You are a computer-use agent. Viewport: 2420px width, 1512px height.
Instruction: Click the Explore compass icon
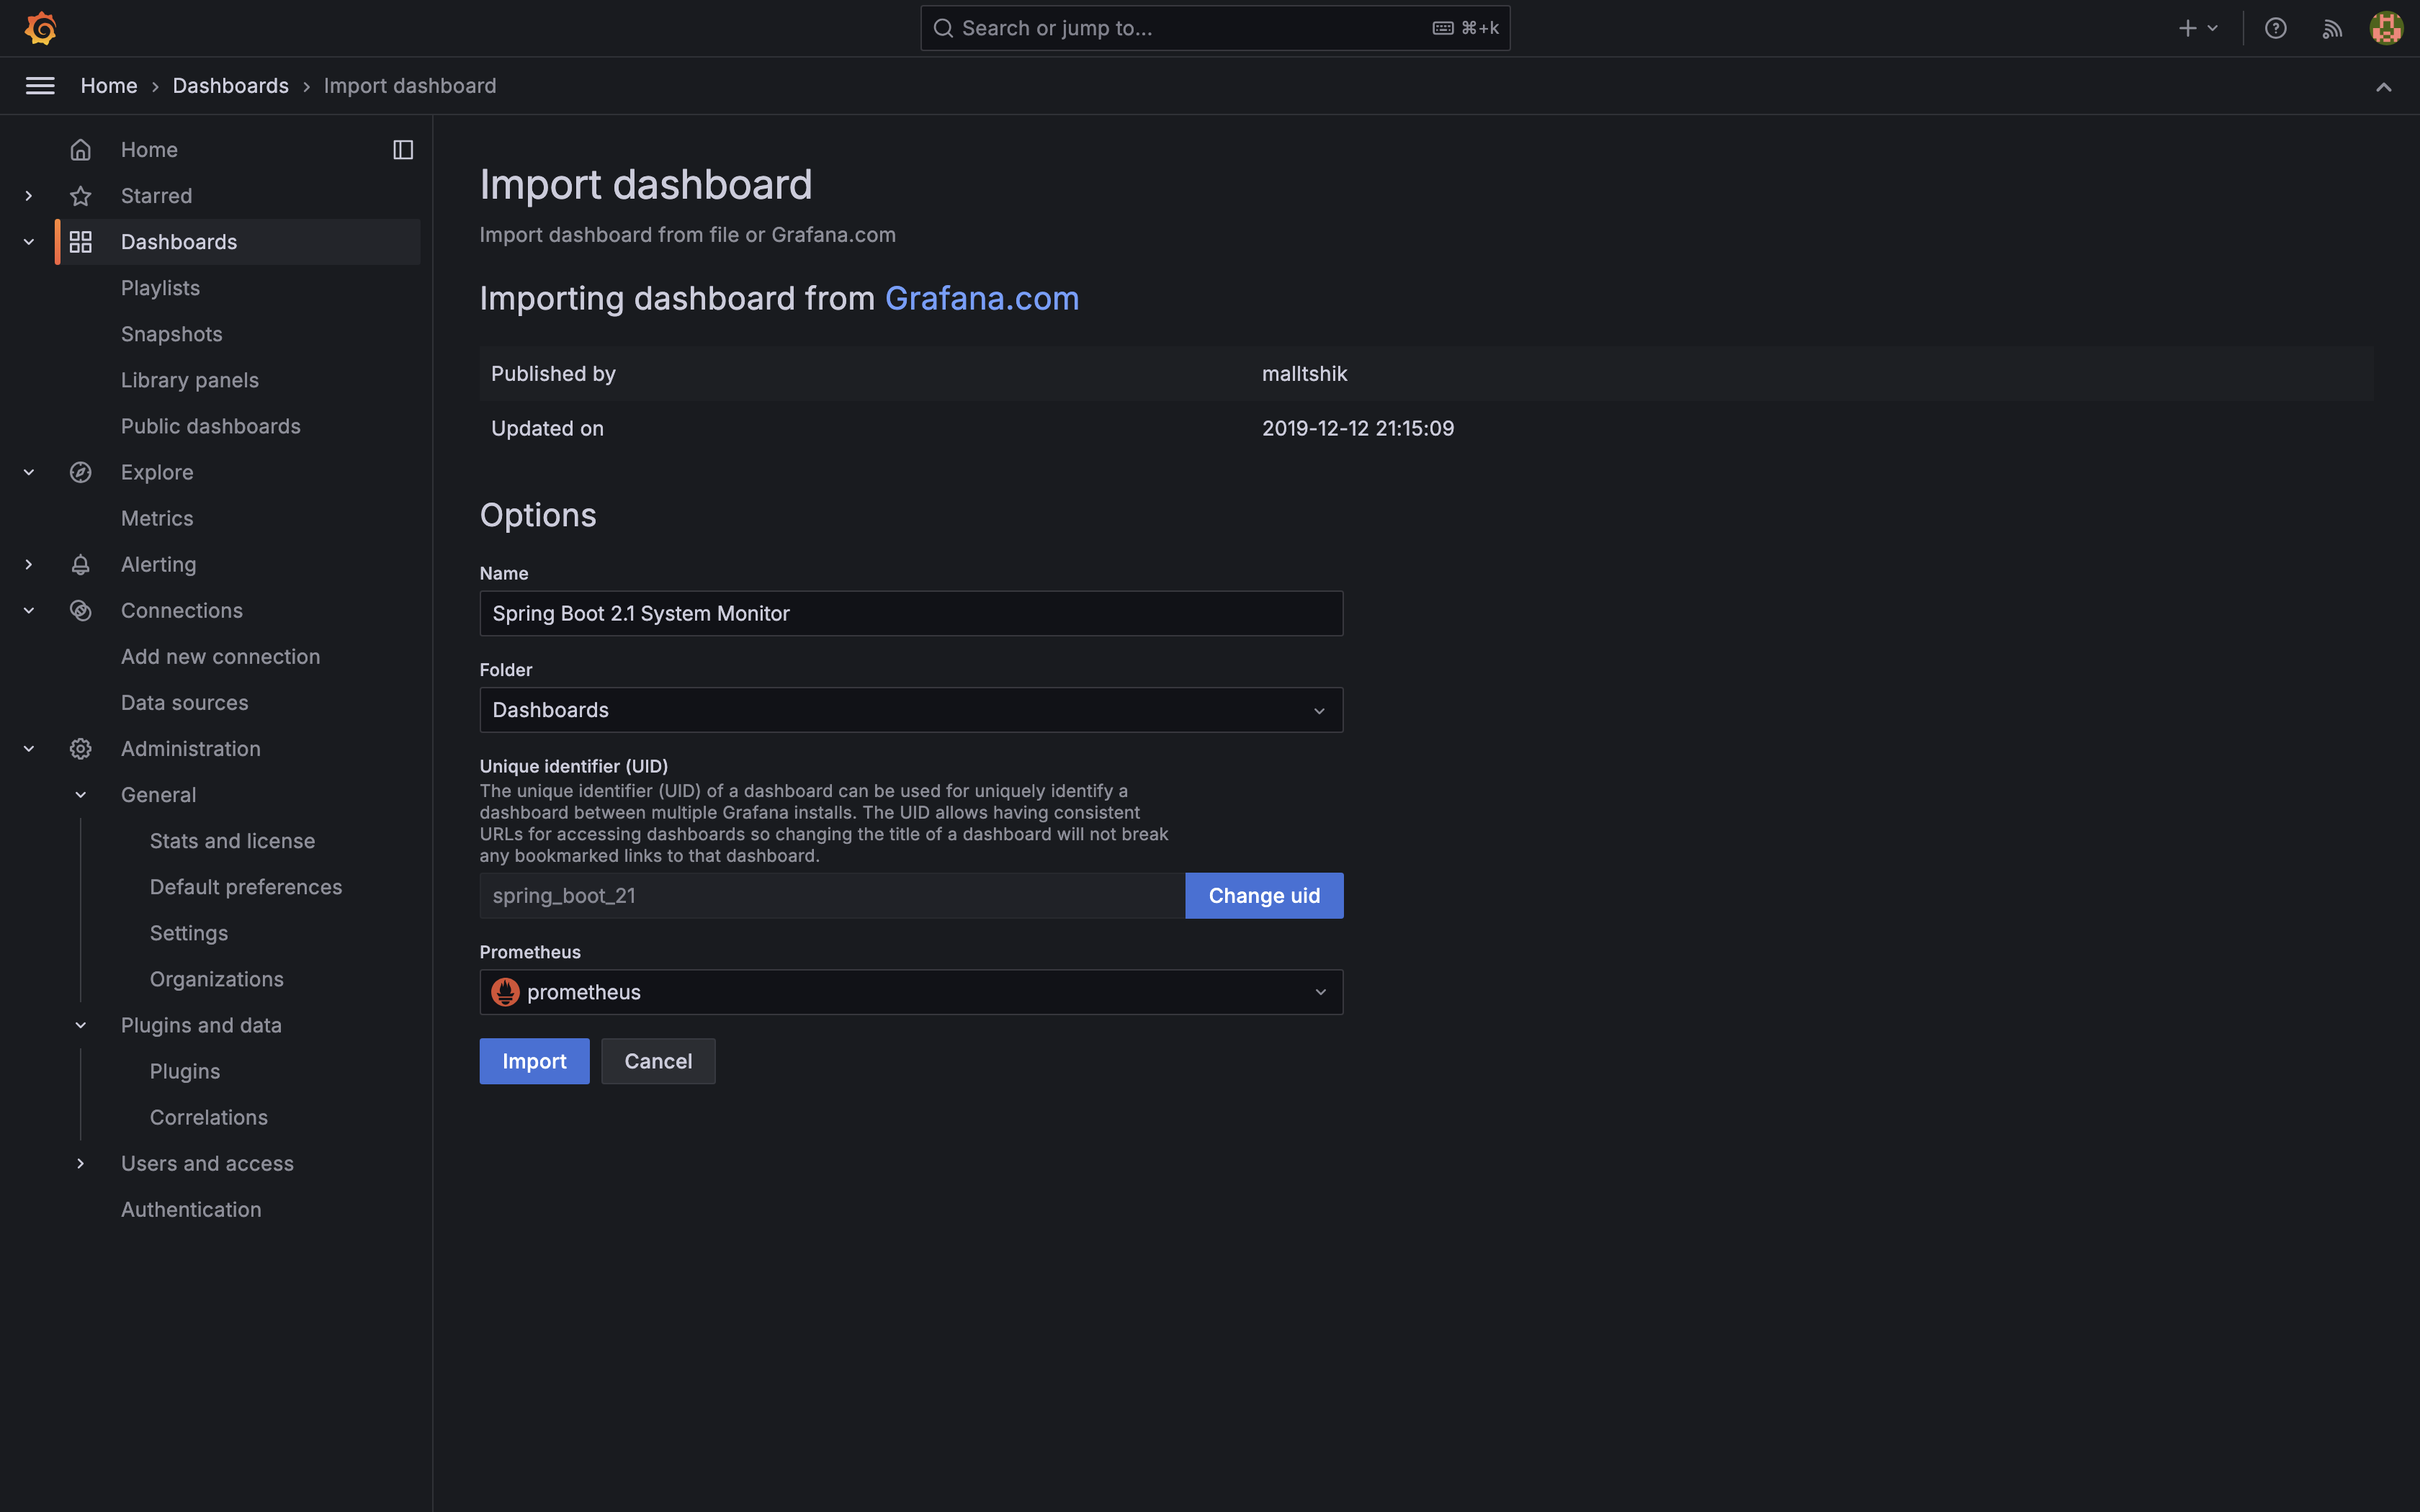(x=81, y=473)
